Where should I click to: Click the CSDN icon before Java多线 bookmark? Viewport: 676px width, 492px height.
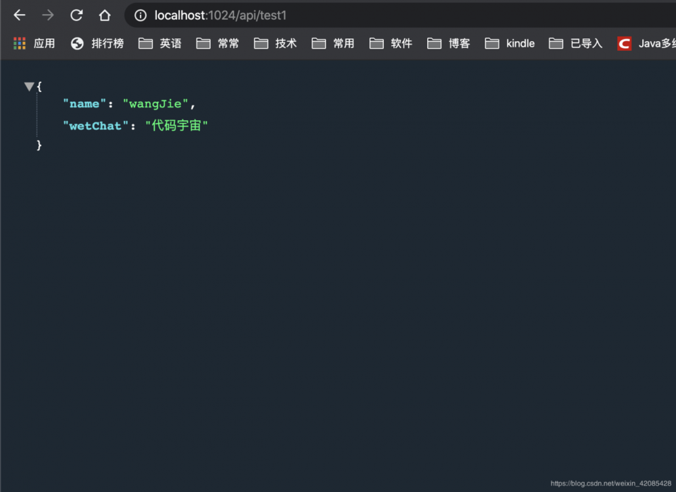(623, 43)
